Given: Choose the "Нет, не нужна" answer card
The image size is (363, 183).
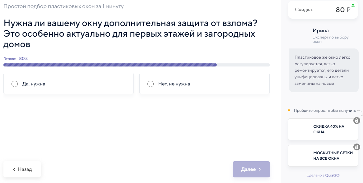Looking at the screenshot, I should [x=204, y=84].
